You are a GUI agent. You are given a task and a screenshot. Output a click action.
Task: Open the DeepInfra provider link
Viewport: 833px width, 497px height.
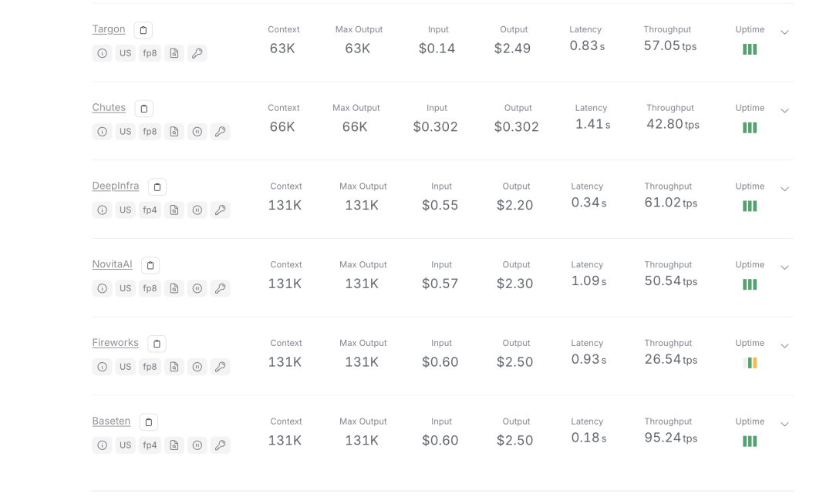116,186
